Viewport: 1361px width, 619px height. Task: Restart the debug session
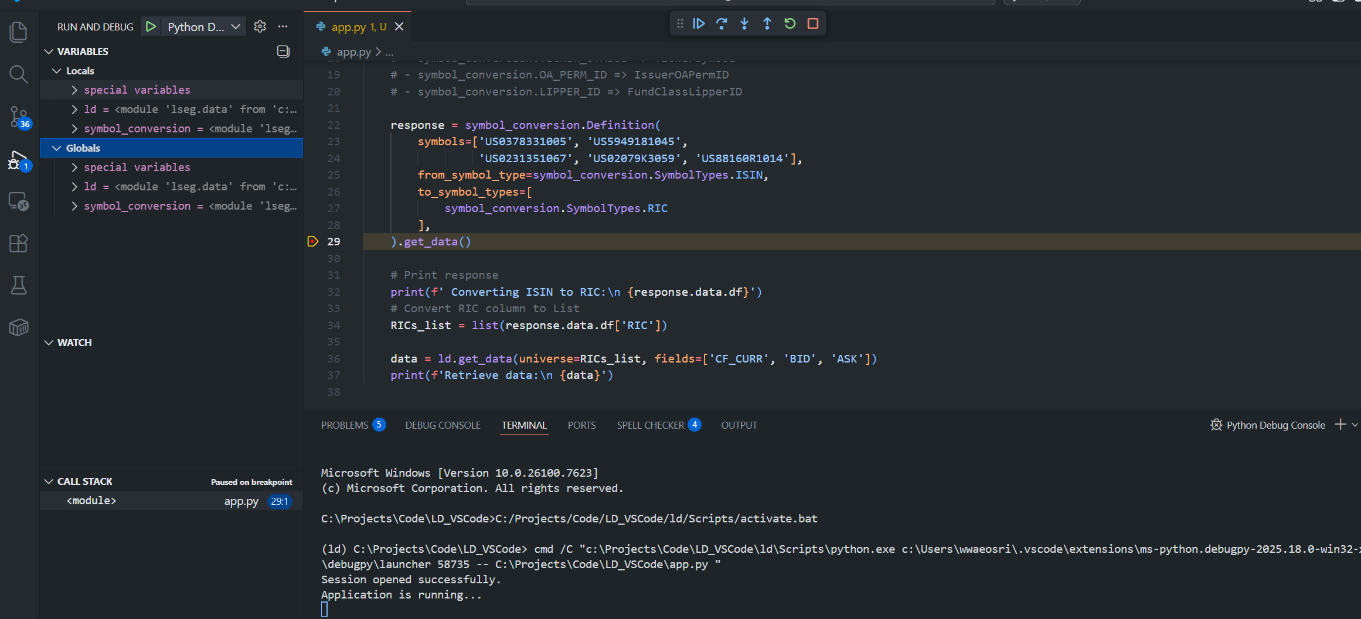790,23
